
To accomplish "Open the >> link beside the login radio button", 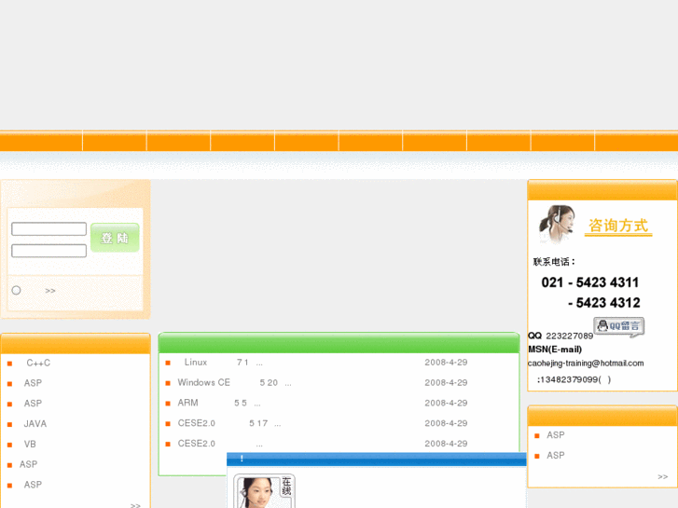I will click(x=50, y=291).
